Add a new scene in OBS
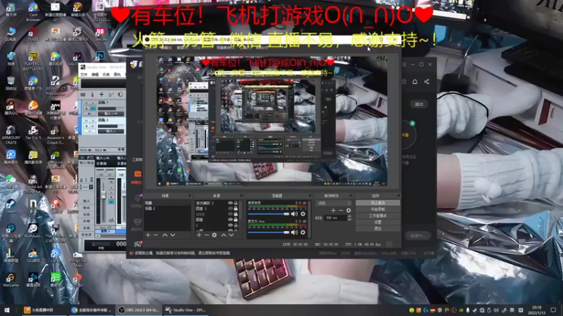The width and height of the screenshot is (563, 316). (x=148, y=235)
